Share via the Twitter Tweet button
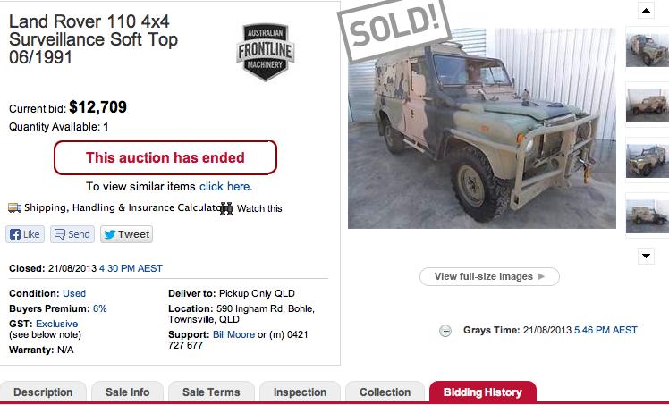This screenshot has width=669, height=405. pyautogui.click(x=126, y=234)
